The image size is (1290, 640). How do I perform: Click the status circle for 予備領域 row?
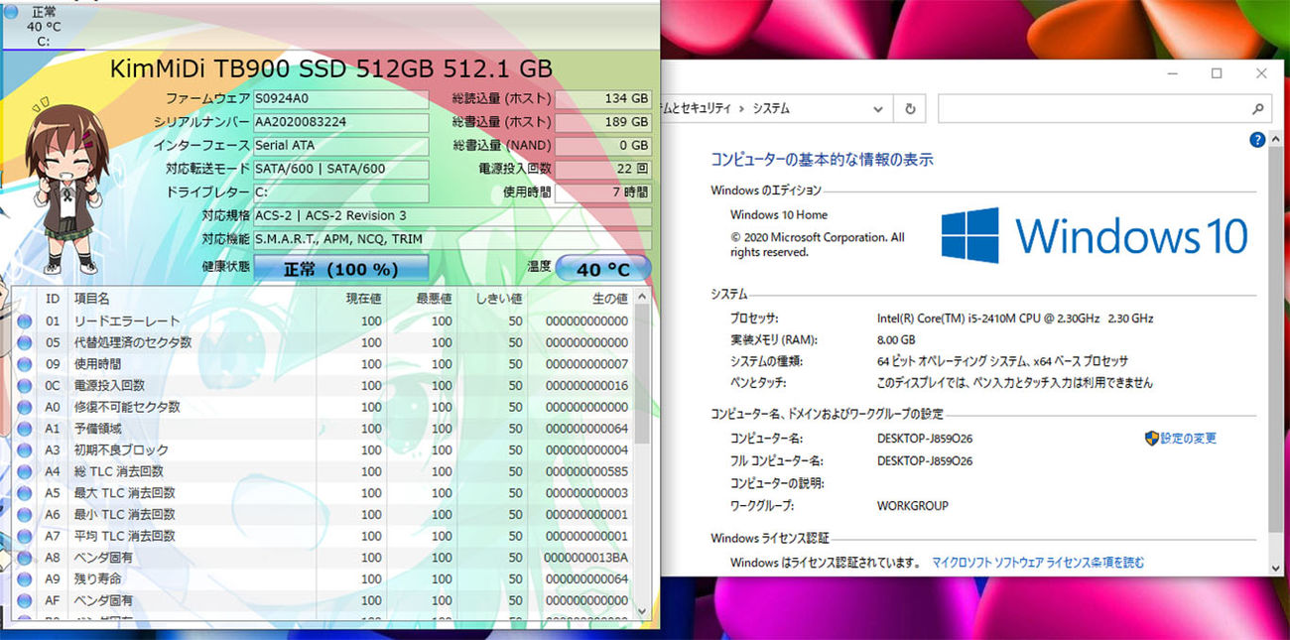(x=24, y=429)
